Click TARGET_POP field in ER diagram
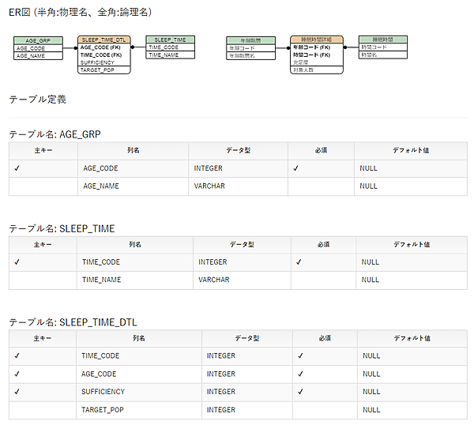Screen dimensions: 474x425 (x=97, y=70)
